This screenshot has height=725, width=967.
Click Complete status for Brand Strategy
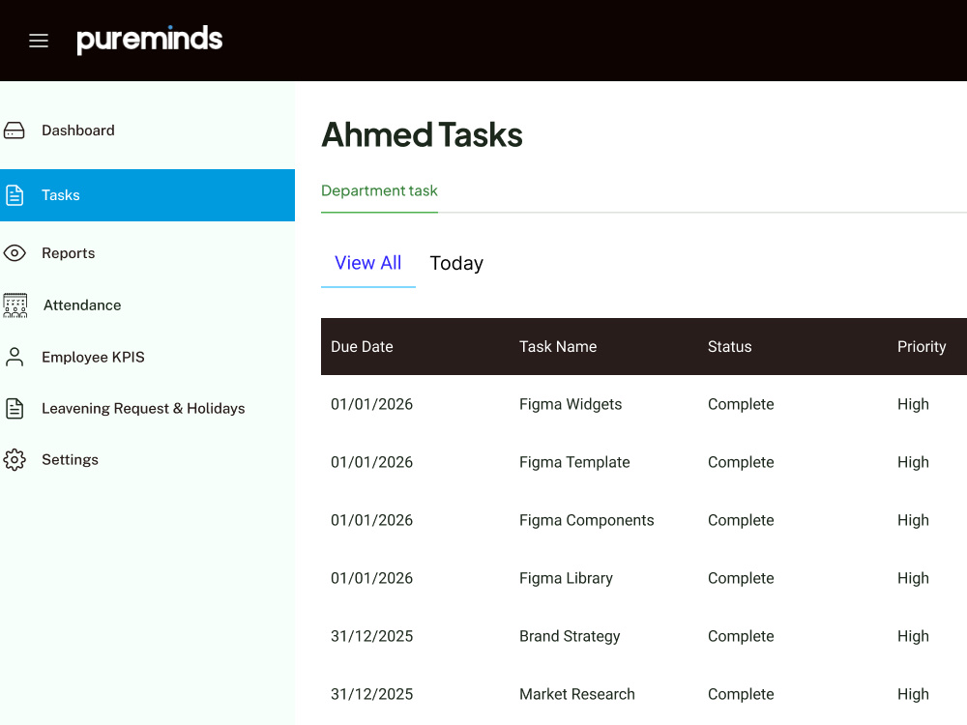pyautogui.click(x=741, y=636)
